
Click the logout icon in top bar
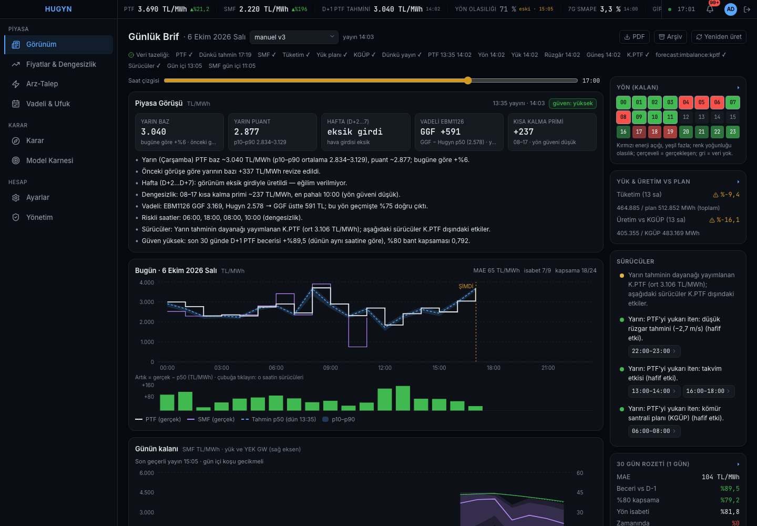coord(747,9)
